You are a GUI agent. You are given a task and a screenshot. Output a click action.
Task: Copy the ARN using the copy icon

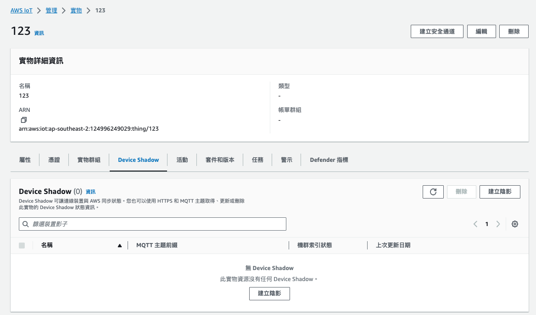point(23,120)
